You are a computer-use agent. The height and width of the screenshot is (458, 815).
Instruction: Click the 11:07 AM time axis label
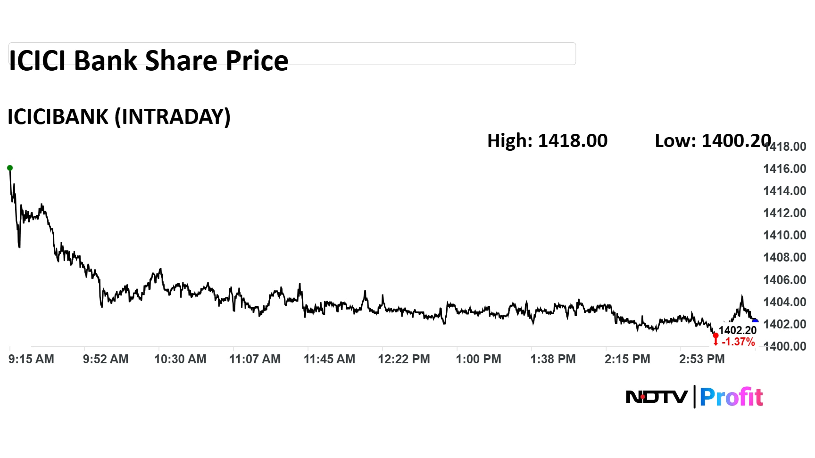(x=255, y=359)
